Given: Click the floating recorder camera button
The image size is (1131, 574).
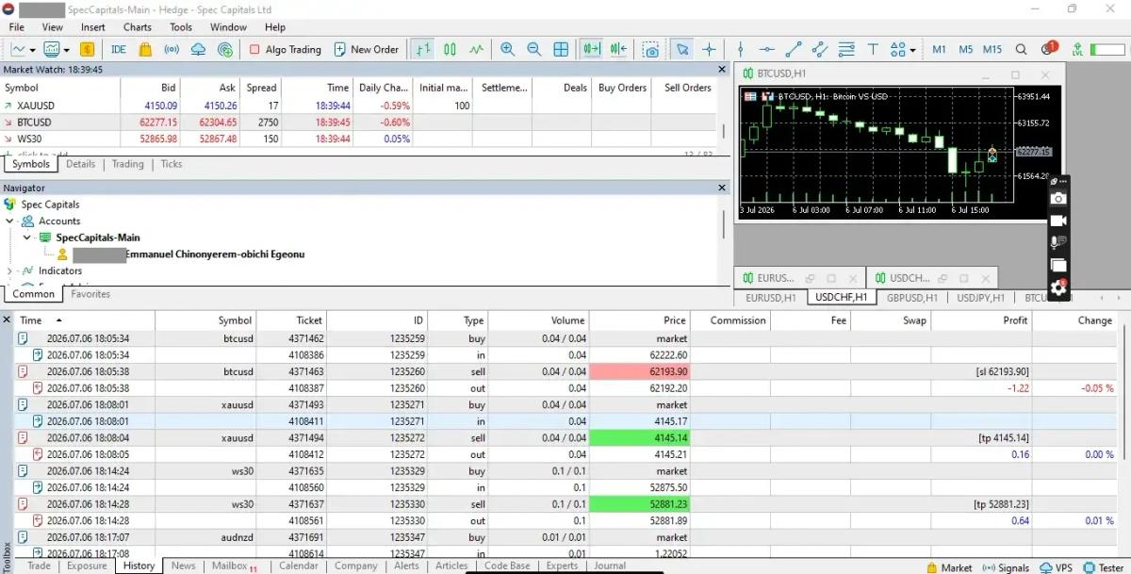Looking at the screenshot, I should coord(1058,198).
